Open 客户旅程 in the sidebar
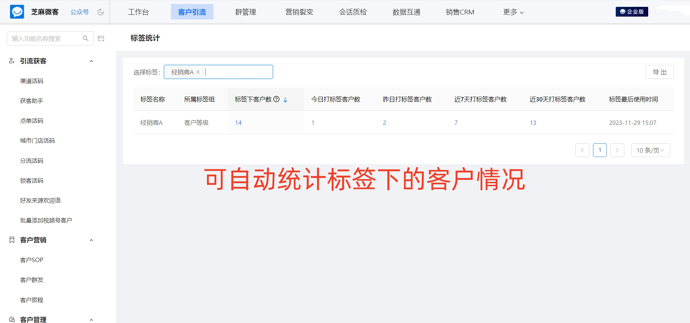Image resolution: width=690 pixels, height=323 pixels. [x=32, y=300]
